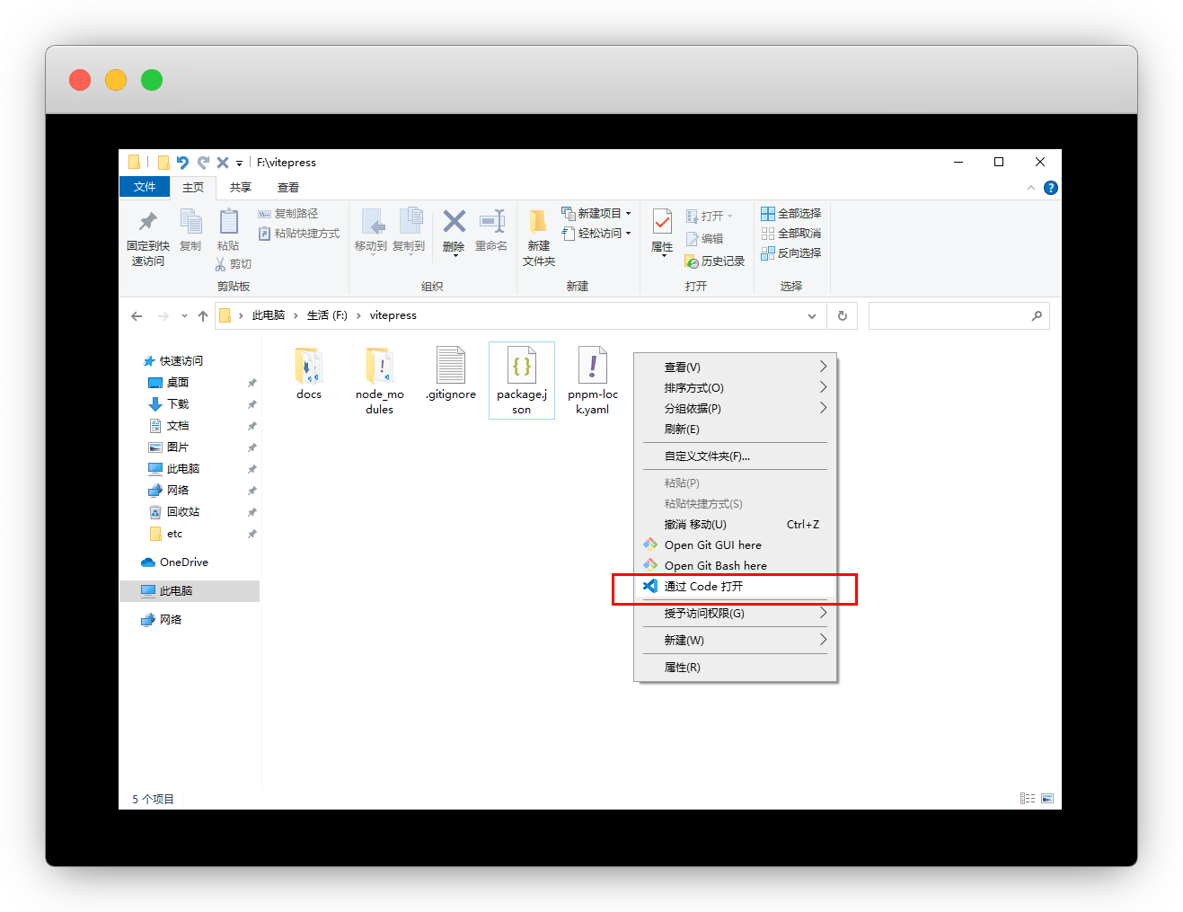Click History (历史记录) button in ribbon

715,261
